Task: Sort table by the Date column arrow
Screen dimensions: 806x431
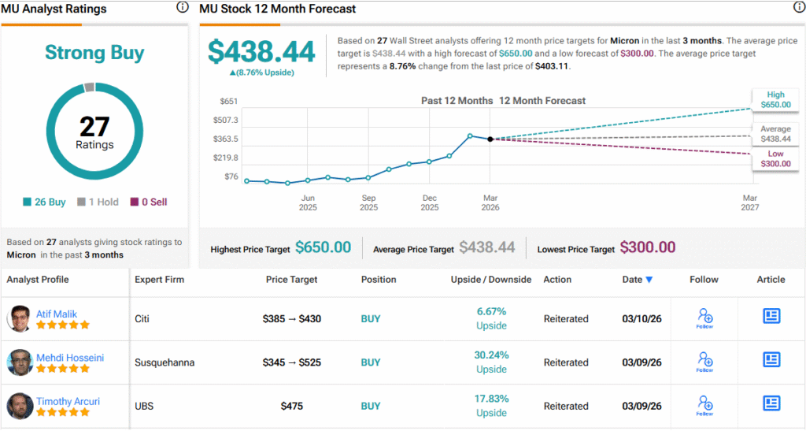Action: pyautogui.click(x=649, y=280)
